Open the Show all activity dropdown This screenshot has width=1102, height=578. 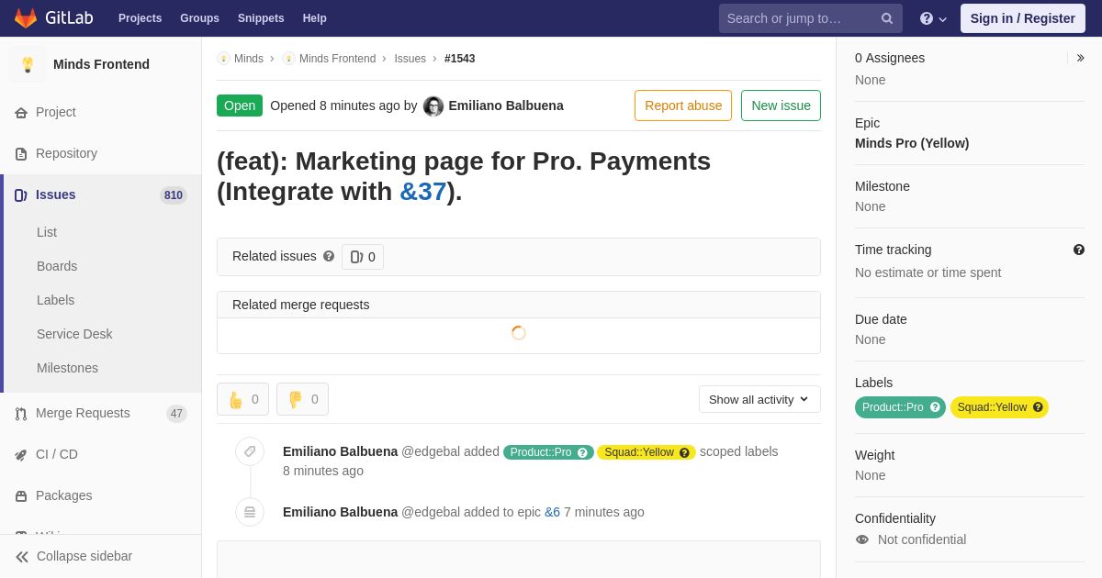point(759,399)
